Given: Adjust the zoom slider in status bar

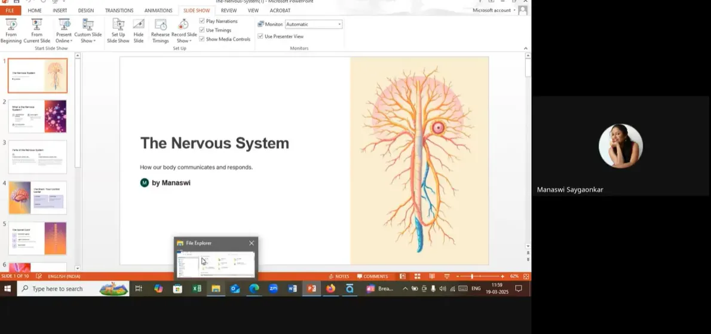Looking at the screenshot, I should [x=472, y=277].
